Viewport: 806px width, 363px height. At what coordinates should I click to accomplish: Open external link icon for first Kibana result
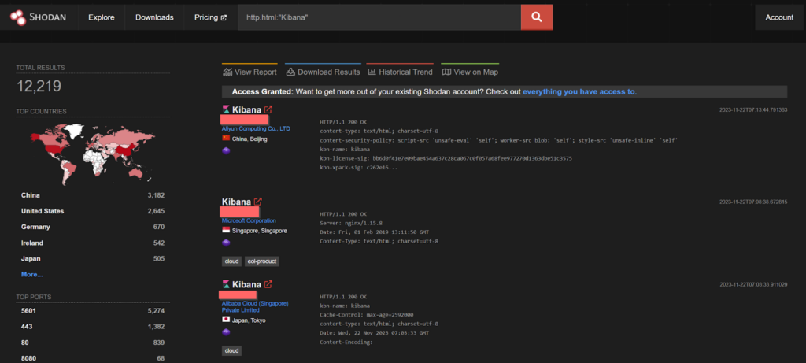click(268, 109)
